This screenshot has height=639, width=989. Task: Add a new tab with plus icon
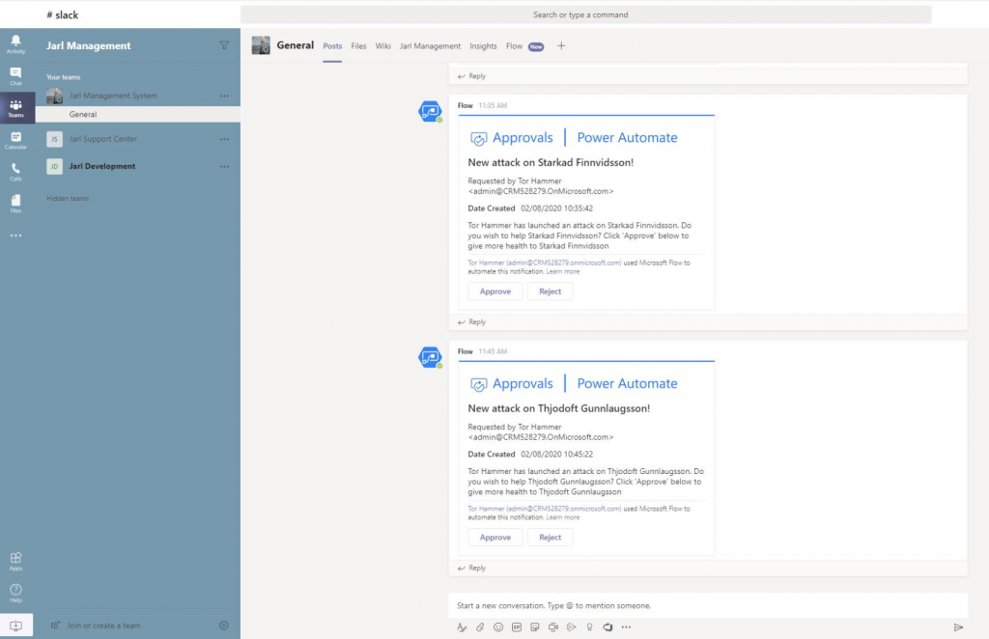(x=561, y=45)
